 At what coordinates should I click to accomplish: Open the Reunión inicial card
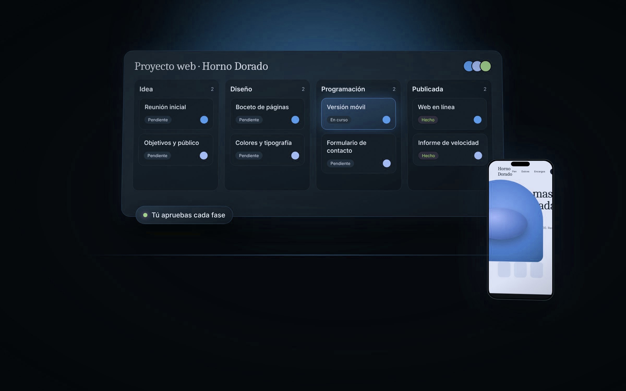(x=176, y=114)
